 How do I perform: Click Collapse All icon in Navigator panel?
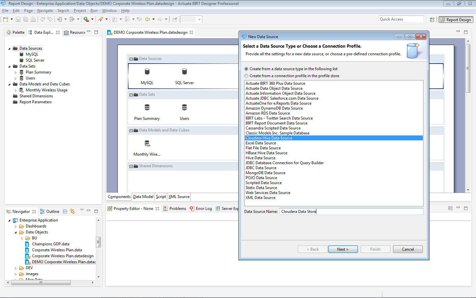pyautogui.click(x=65, y=211)
